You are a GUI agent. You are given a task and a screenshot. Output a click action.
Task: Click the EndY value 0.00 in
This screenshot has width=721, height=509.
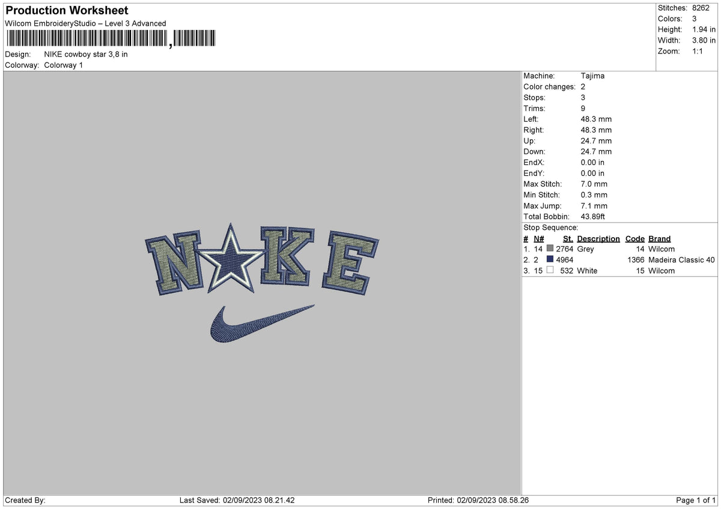click(593, 173)
